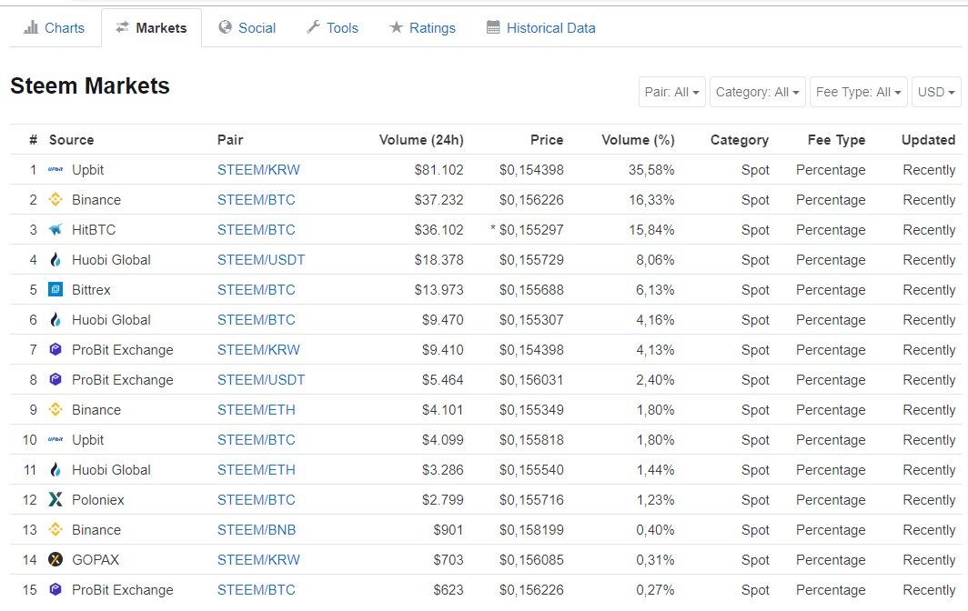
Task: Click the Huobi Global flame icon in row 4
Action: tap(55, 260)
